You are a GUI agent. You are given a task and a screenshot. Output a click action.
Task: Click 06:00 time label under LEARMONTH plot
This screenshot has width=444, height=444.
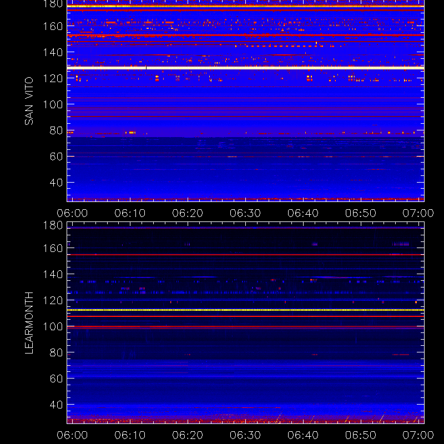point(72,435)
